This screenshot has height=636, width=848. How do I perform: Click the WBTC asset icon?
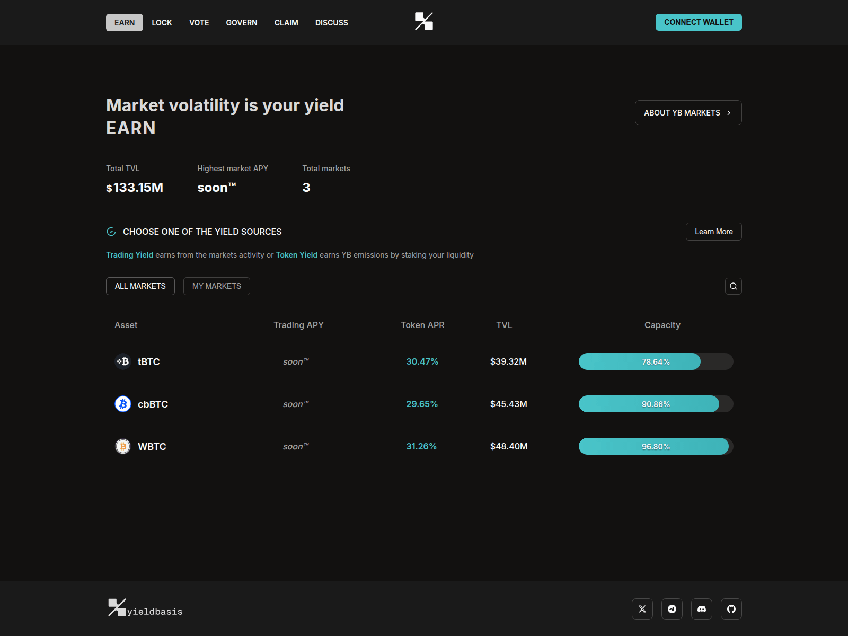click(x=123, y=446)
